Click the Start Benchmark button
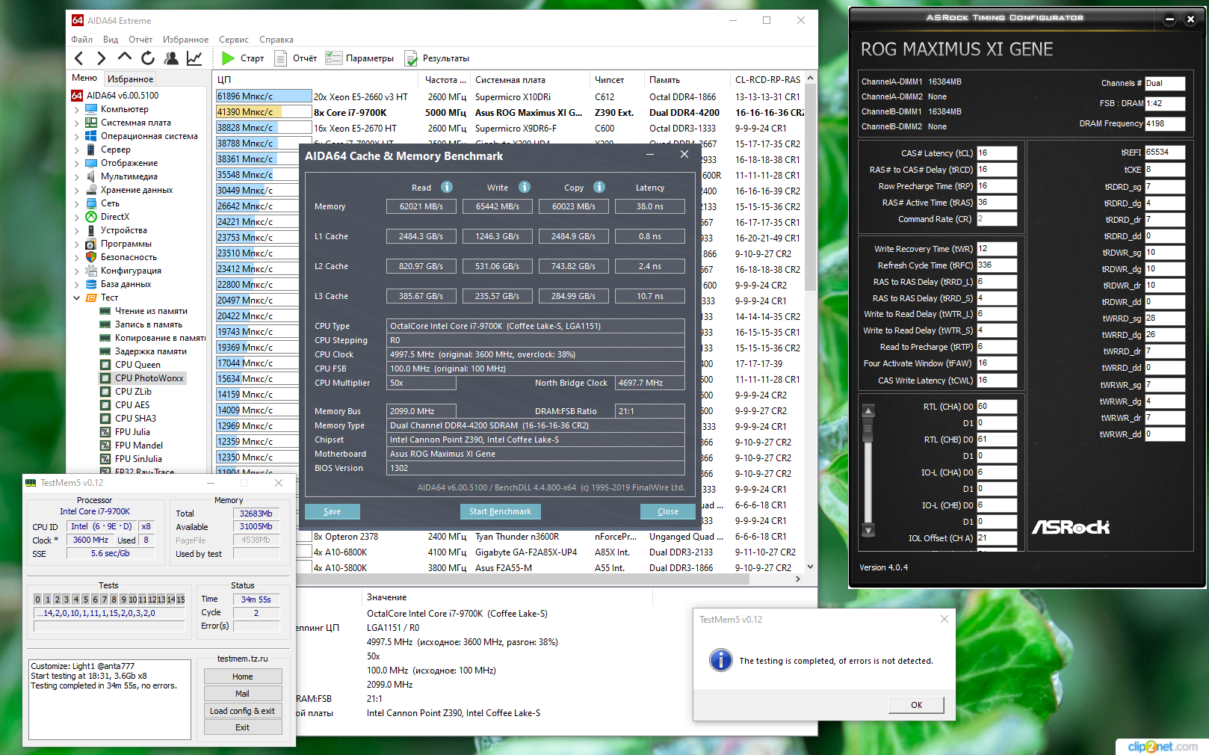 [500, 511]
